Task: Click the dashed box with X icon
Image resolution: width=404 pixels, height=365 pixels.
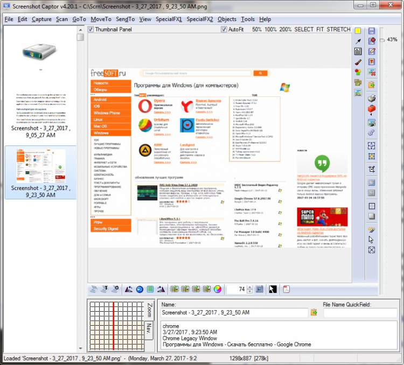Action: (371, 250)
